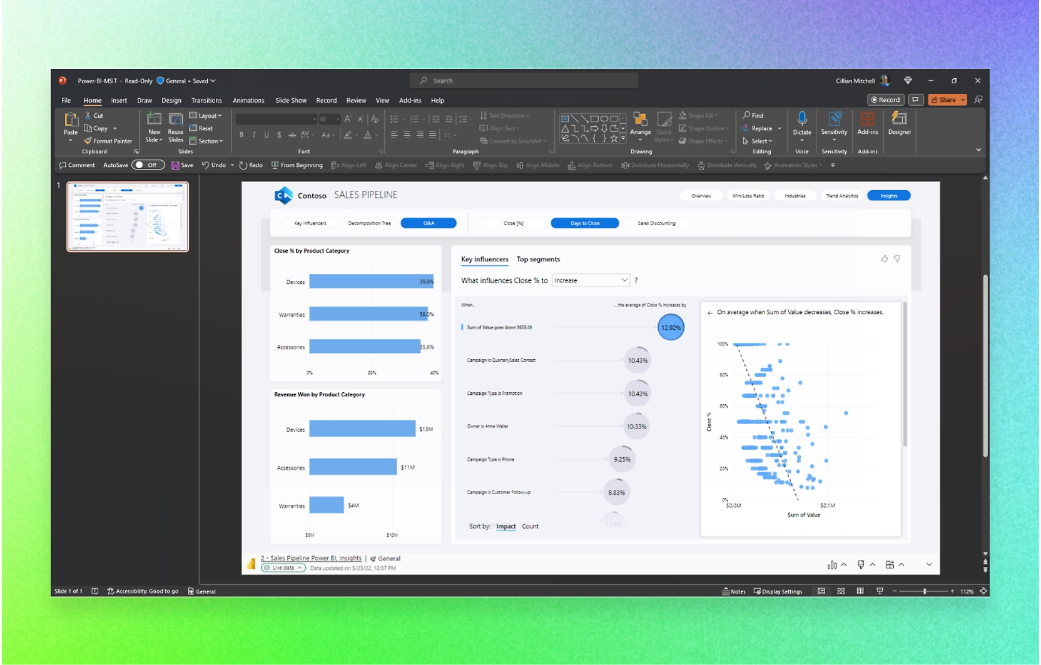Open the Increase dropdown
The image size is (1041, 665).
(x=591, y=280)
